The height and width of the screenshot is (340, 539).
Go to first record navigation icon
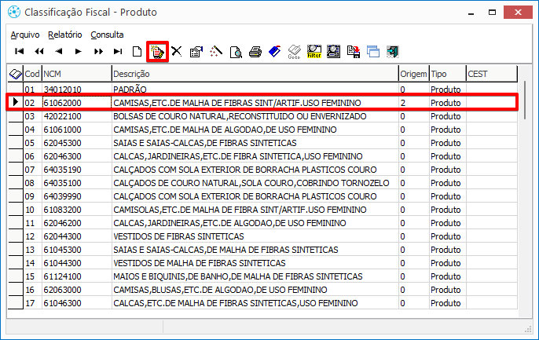point(19,52)
